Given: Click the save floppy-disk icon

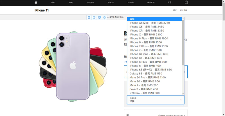Looking at the screenshot, I should (89, 17).
